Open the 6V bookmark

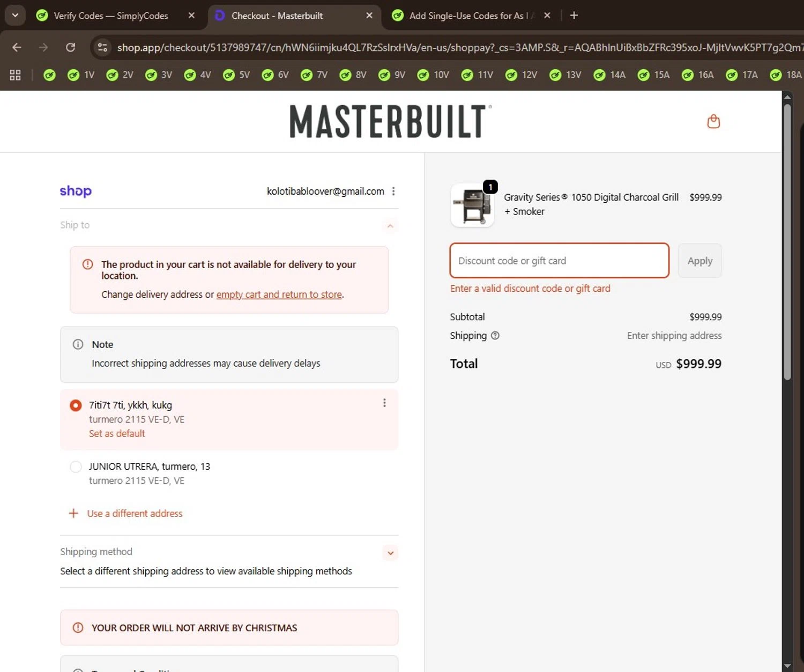pos(275,75)
